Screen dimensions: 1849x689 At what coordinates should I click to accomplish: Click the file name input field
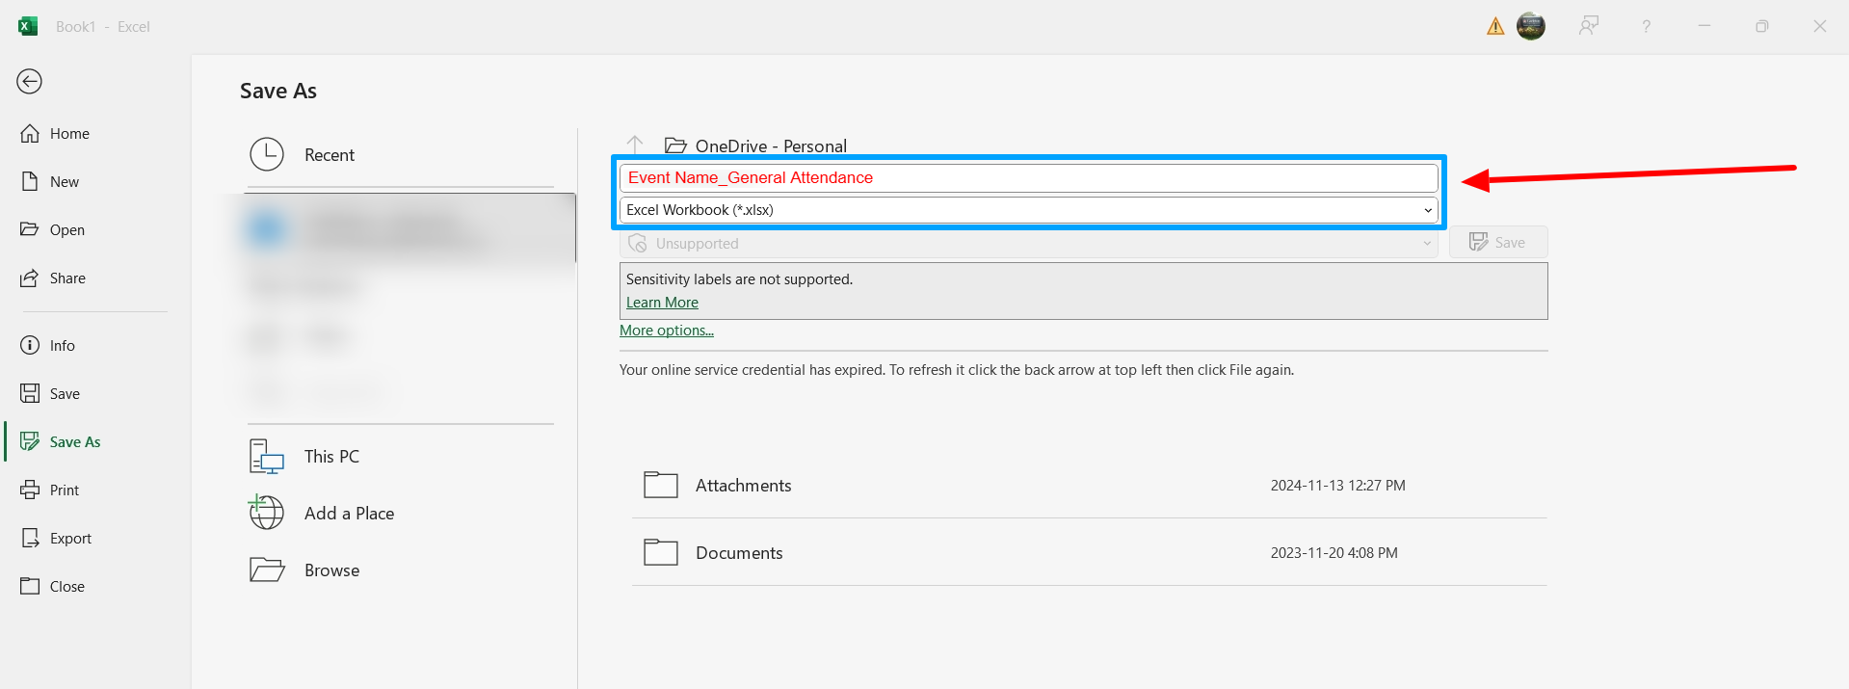[1028, 178]
